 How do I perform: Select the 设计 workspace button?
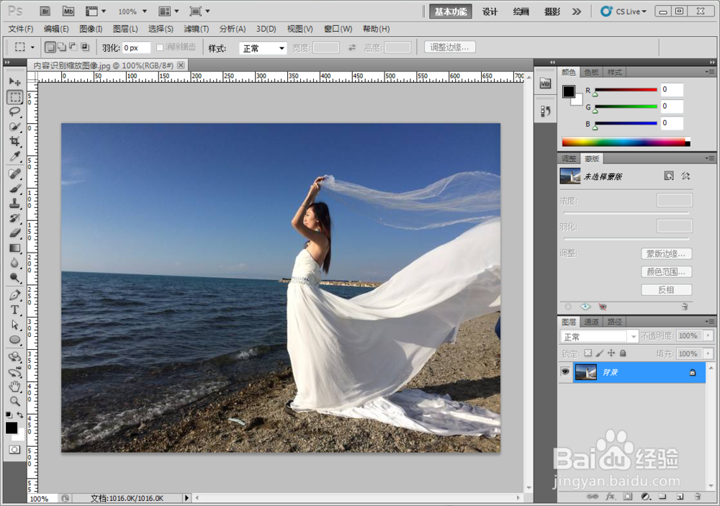pyautogui.click(x=490, y=12)
